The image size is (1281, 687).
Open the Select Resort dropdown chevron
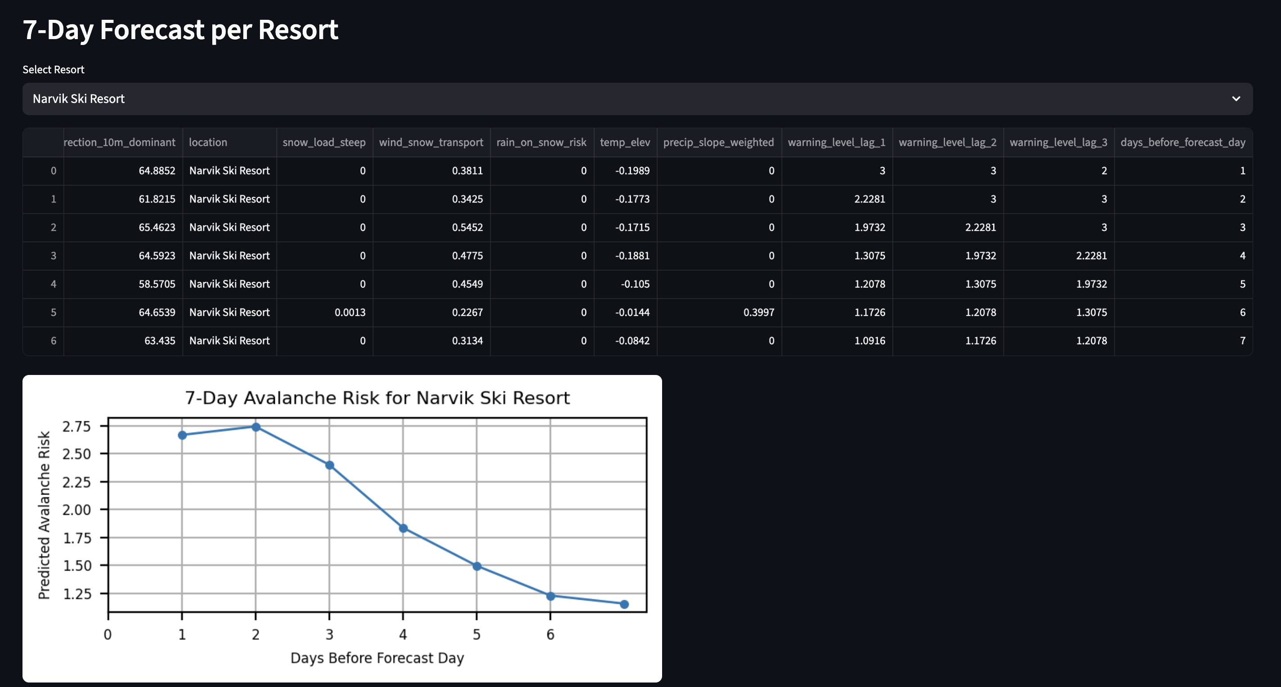click(x=1236, y=99)
